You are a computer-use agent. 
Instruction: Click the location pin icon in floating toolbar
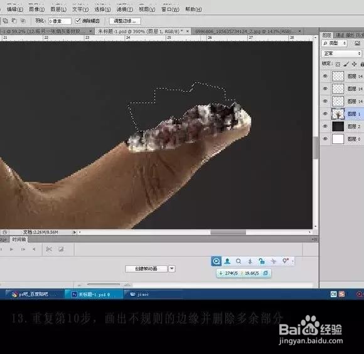[285, 261]
